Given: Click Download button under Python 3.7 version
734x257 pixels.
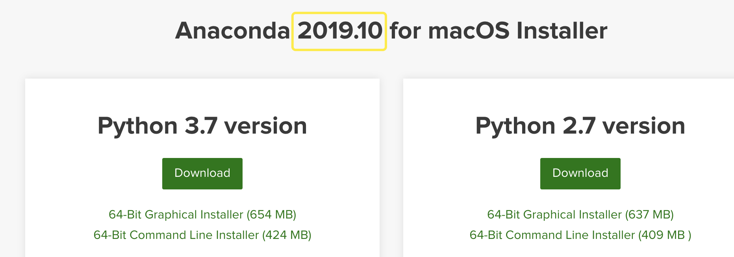Looking at the screenshot, I should [202, 173].
